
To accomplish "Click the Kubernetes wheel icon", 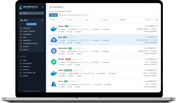I will [x=54, y=51].
